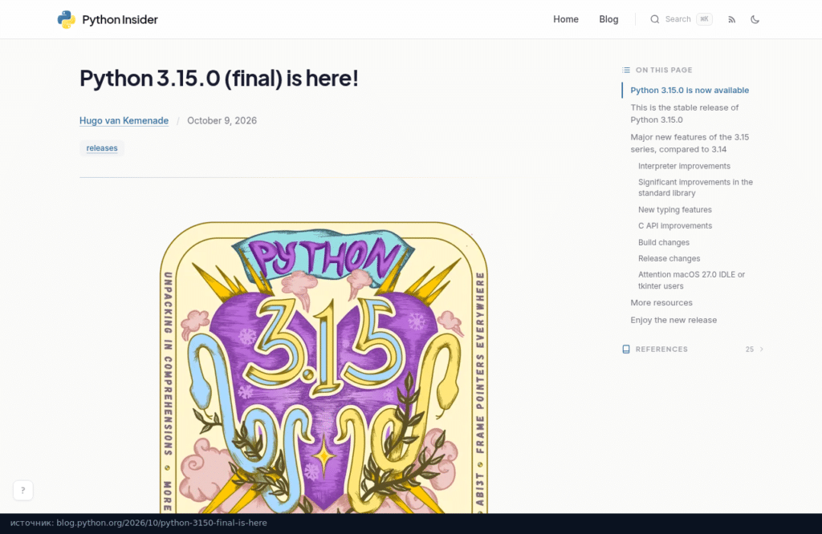Click the ON THIS PAGE heading
The height and width of the screenshot is (534, 822).
664,70
